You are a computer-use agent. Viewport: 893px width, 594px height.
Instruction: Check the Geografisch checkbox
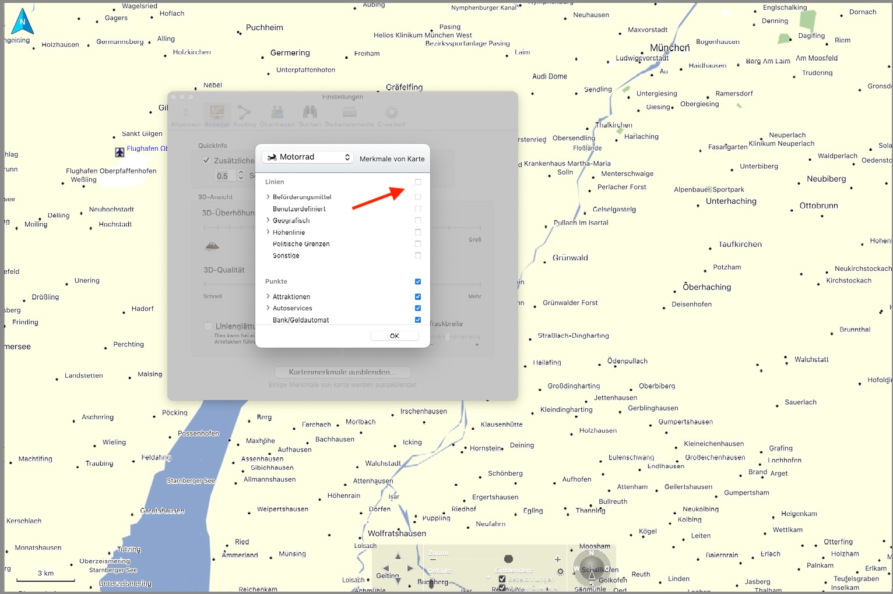pyautogui.click(x=418, y=221)
